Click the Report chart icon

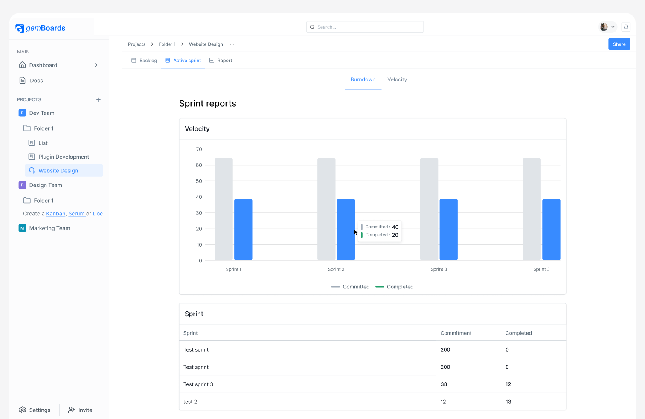click(x=211, y=60)
